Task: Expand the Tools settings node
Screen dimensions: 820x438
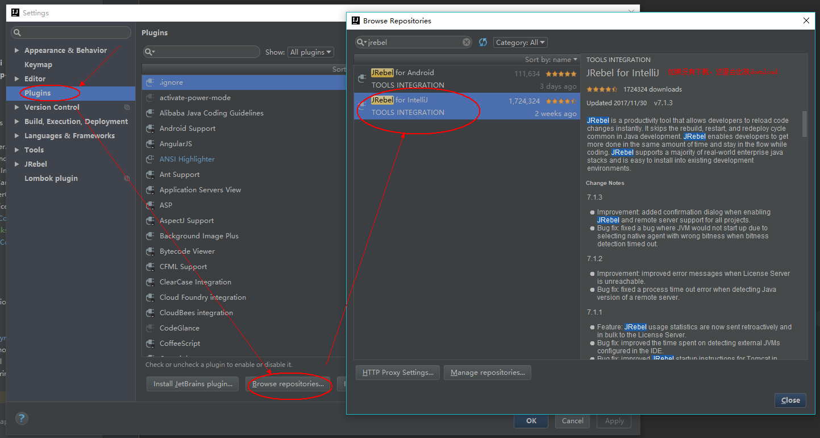Action: (x=17, y=150)
